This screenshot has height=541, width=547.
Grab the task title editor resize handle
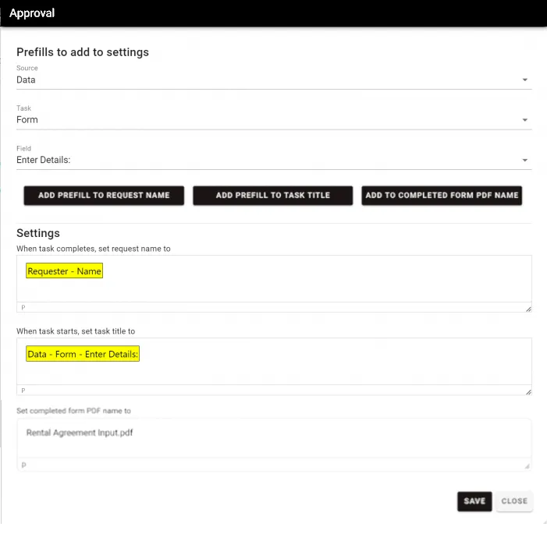click(527, 391)
